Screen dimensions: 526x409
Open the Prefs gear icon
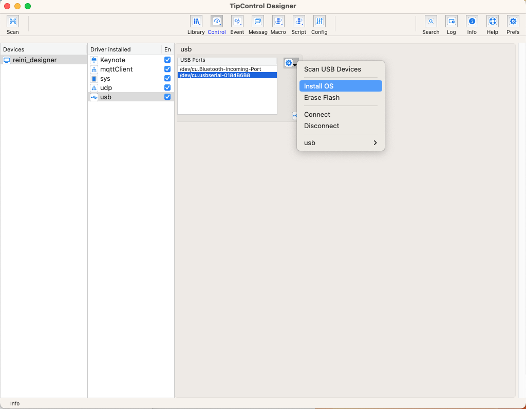tap(513, 22)
